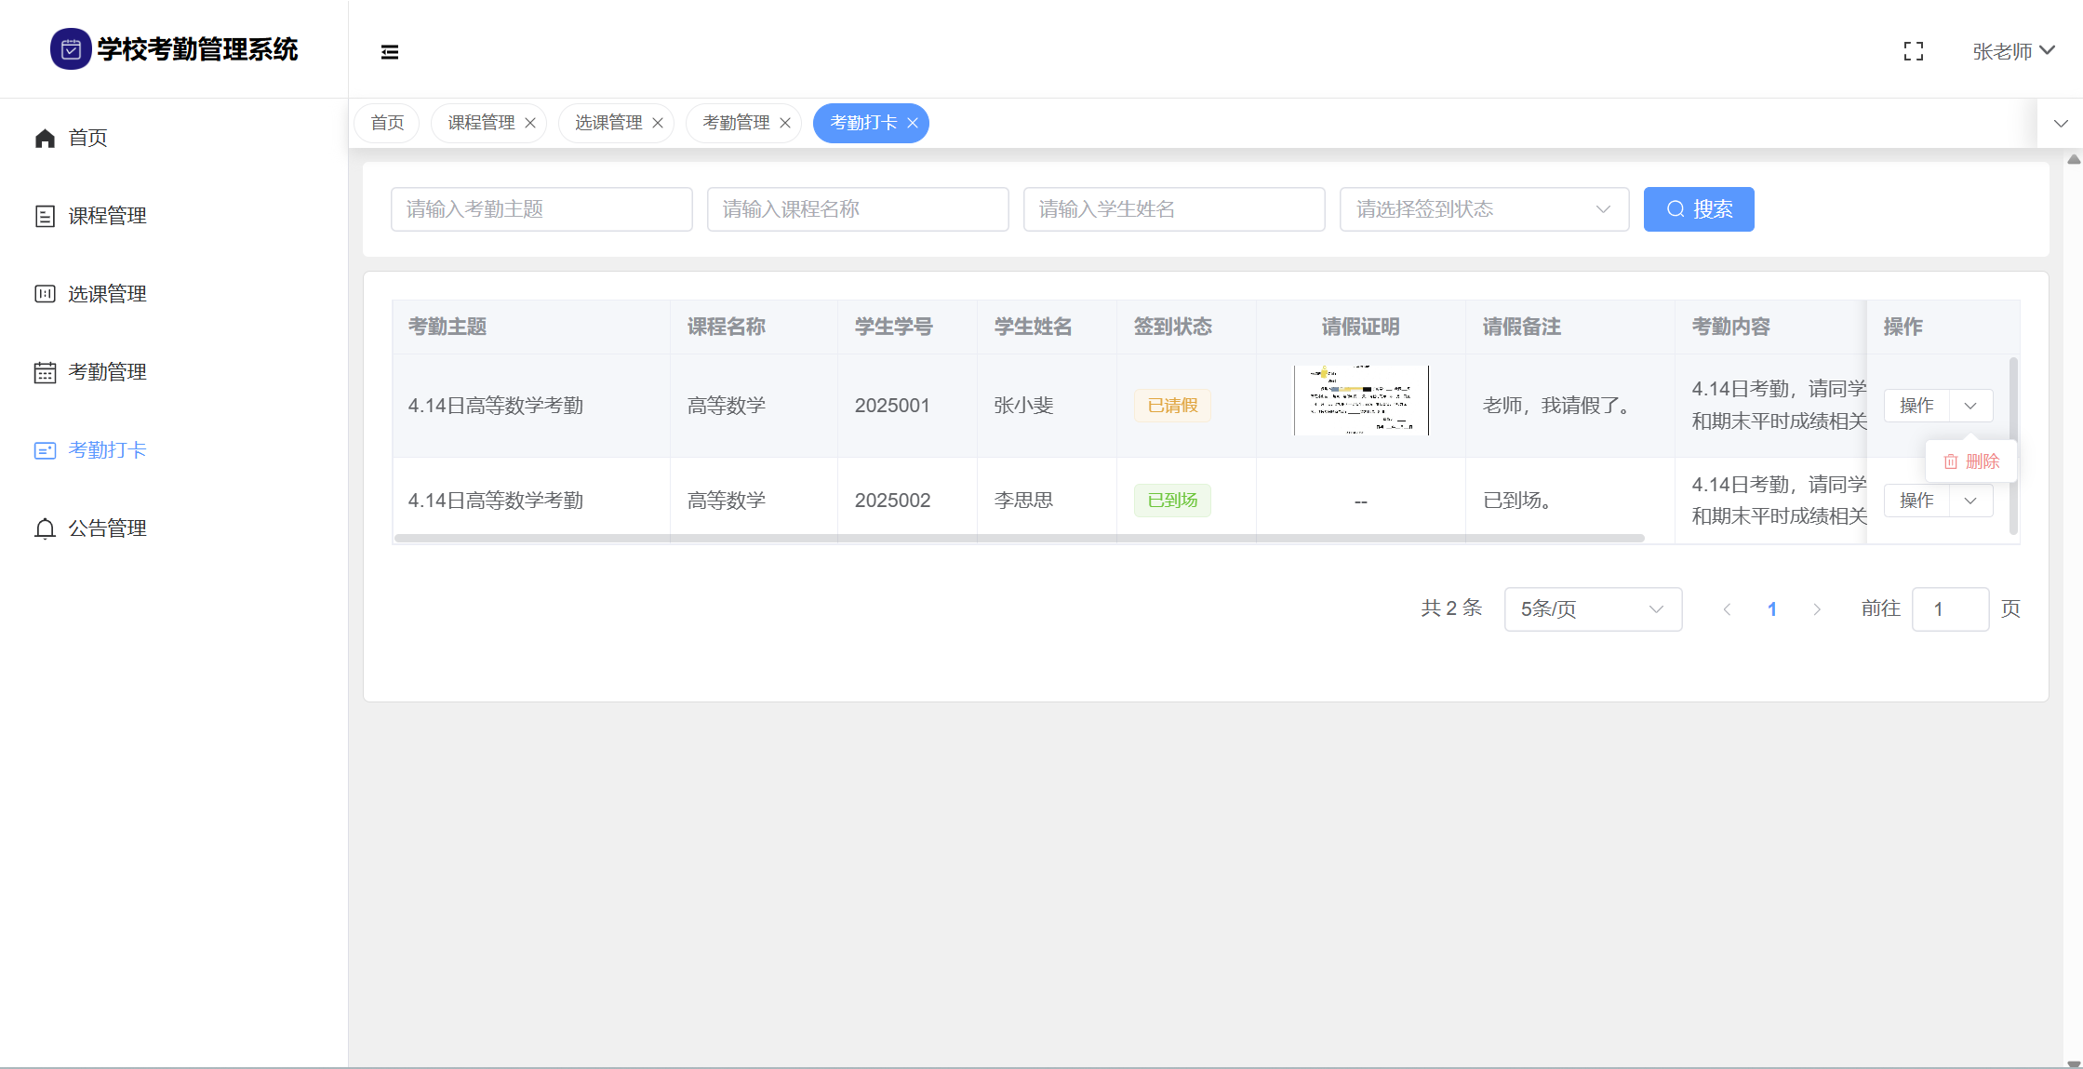Close the 选课管理 tab

pos(658,123)
